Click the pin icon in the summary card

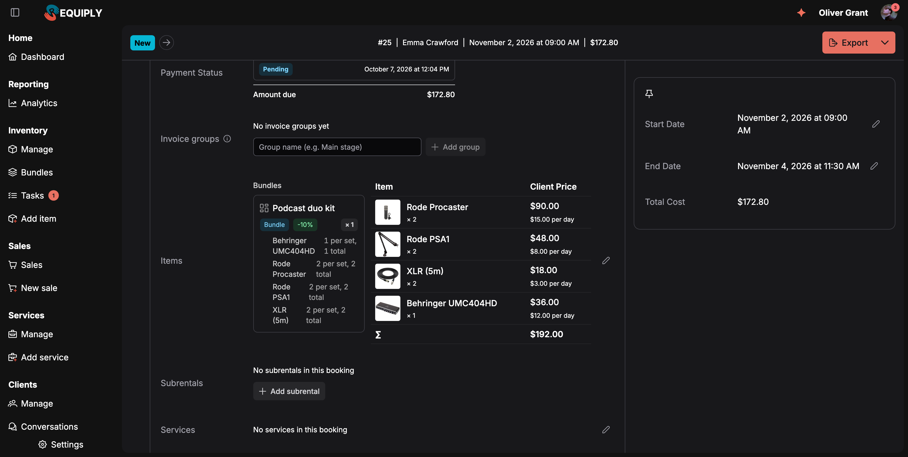[649, 94]
